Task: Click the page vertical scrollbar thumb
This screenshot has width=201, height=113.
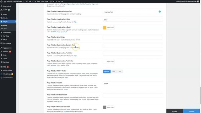Action: [200, 95]
